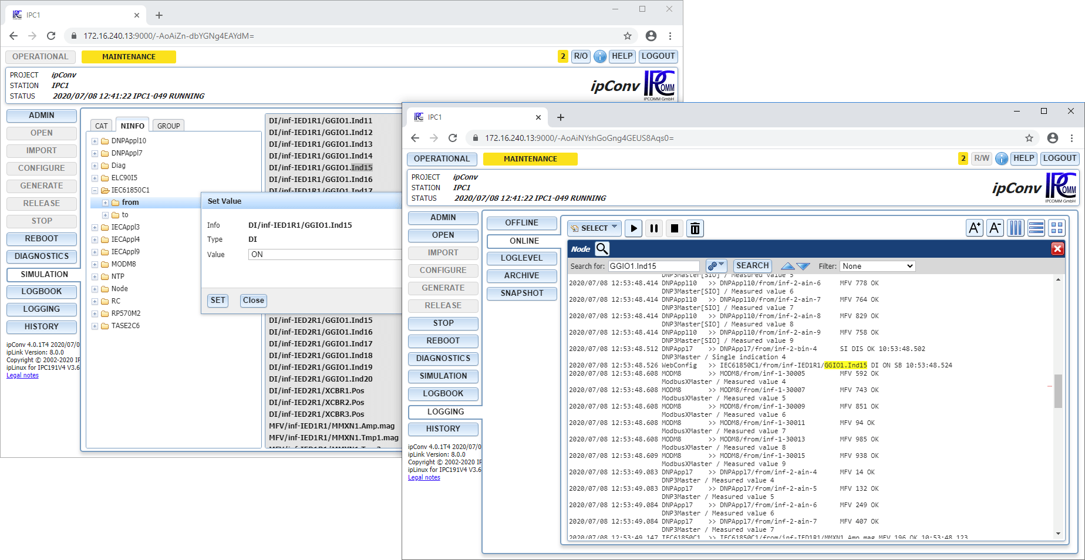1085x560 pixels.
Task: Switch log view to horizontal rows layout
Action: pos(1036,228)
